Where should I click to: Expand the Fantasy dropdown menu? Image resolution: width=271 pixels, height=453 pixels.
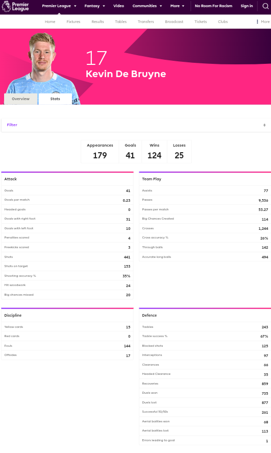coord(94,6)
